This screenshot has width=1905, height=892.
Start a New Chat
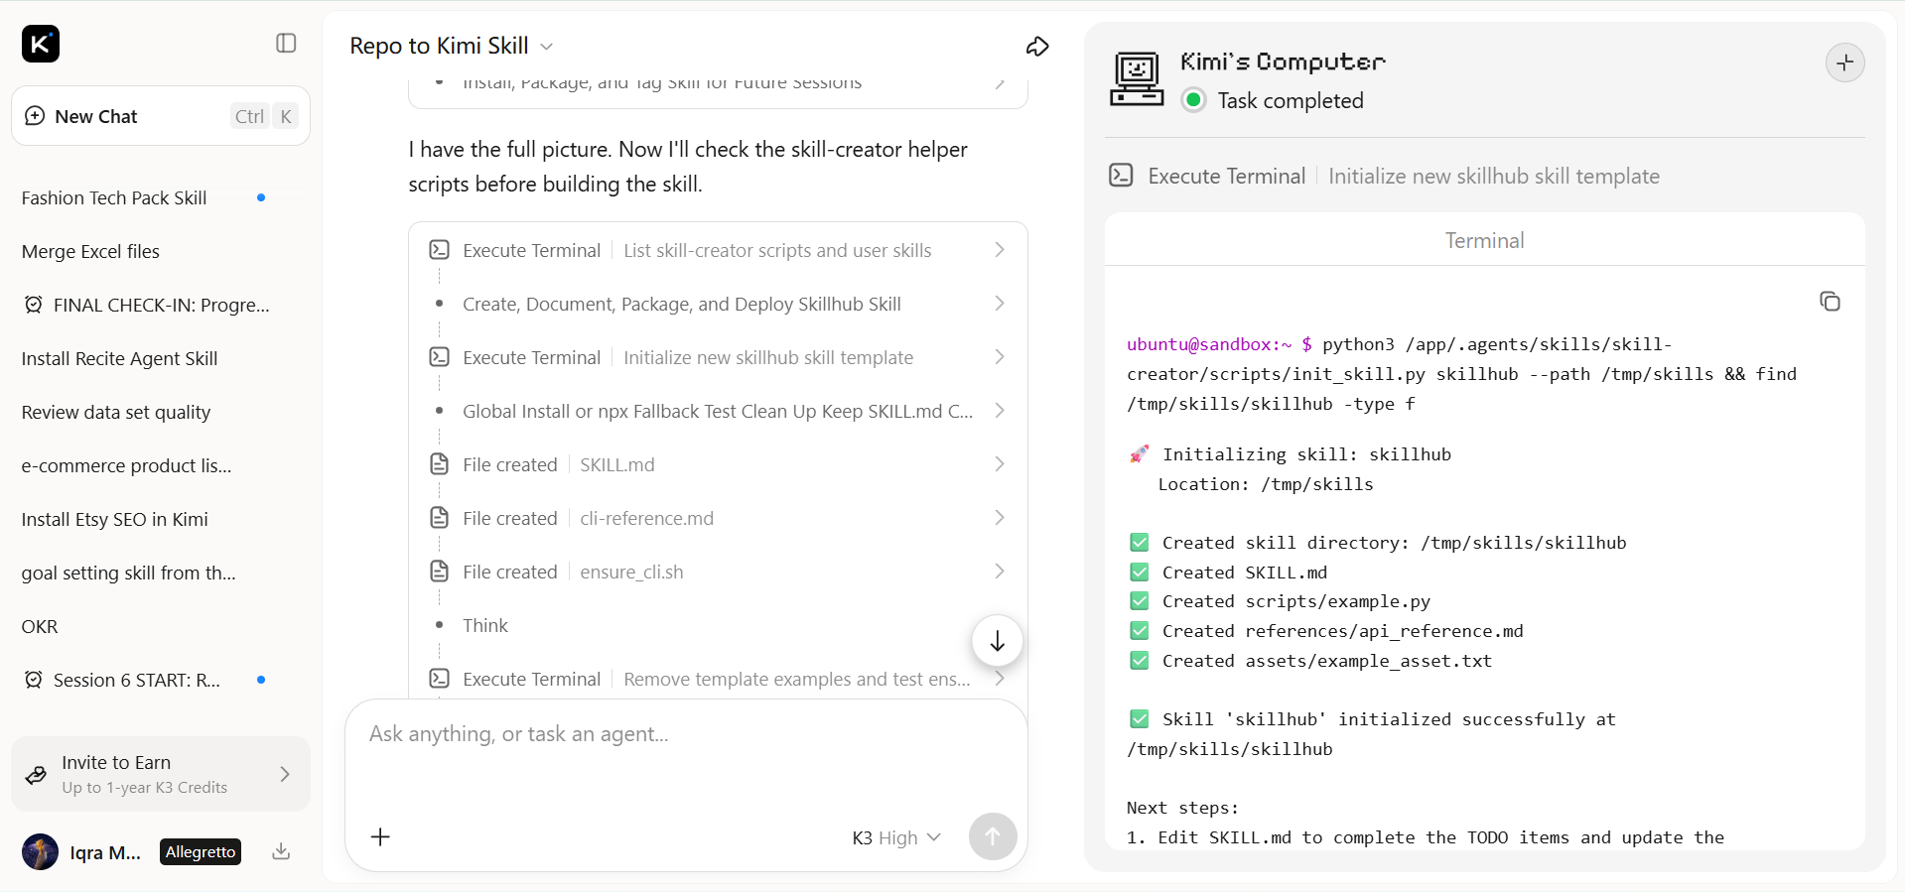point(161,116)
